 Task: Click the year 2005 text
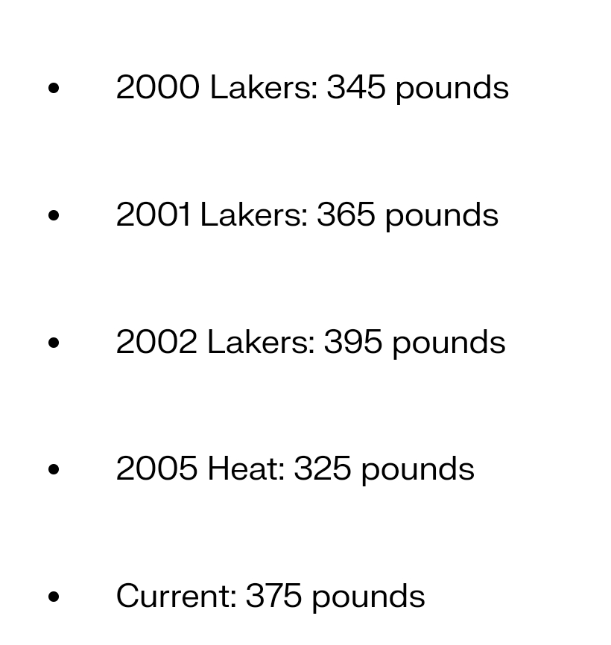[x=156, y=469]
